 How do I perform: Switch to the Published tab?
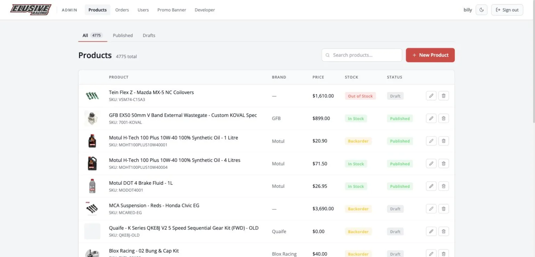pyautogui.click(x=123, y=35)
